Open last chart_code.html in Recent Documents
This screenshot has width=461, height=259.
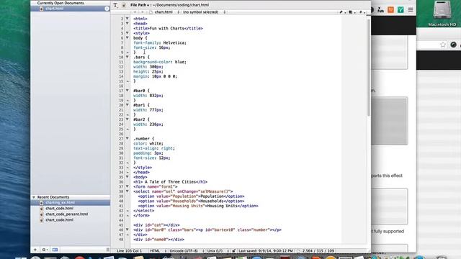[71, 219]
